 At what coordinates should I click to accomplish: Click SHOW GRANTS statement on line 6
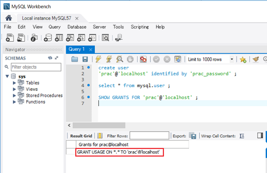pyautogui.click(x=148, y=98)
